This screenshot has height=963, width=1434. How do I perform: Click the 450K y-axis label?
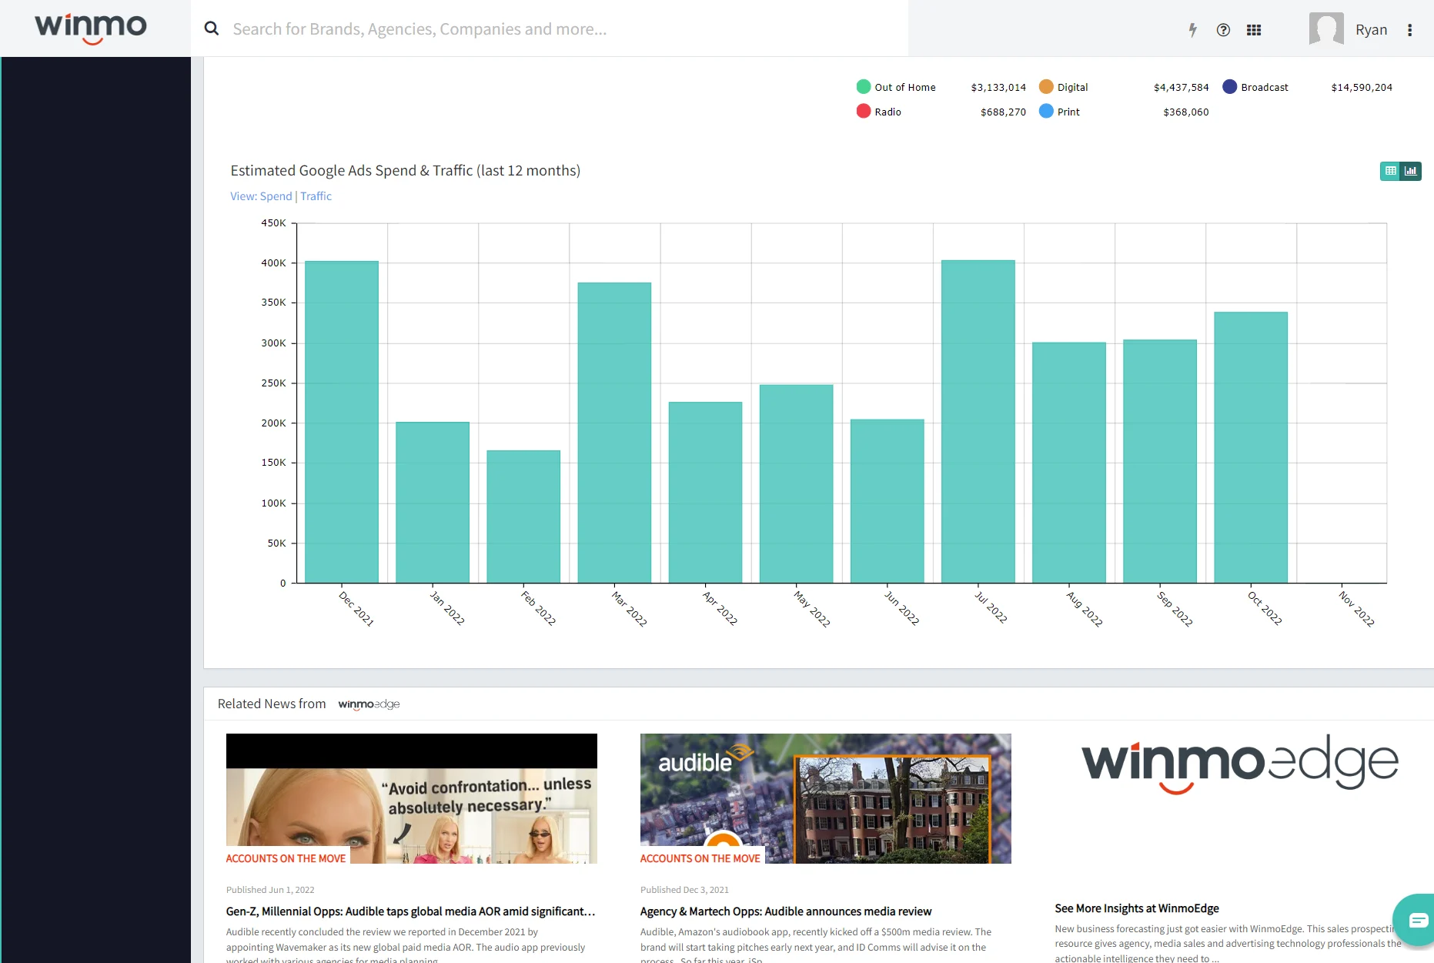(x=273, y=223)
